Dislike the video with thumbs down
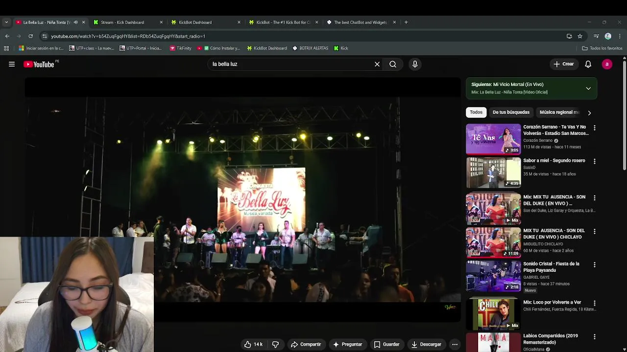The height and width of the screenshot is (352, 627). click(275, 344)
